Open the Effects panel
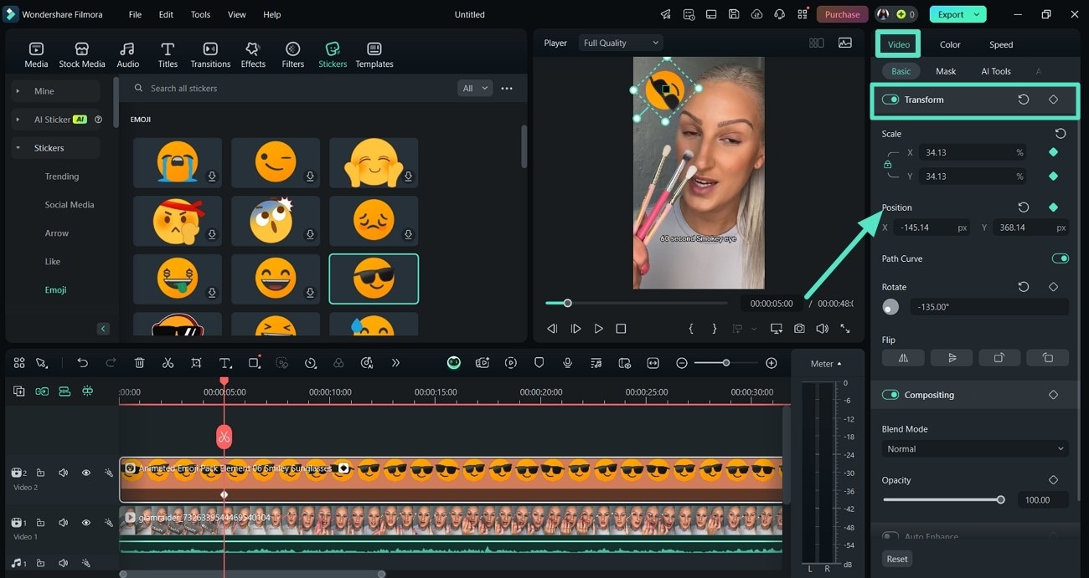The image size is (1089, 578). [253, 54]
